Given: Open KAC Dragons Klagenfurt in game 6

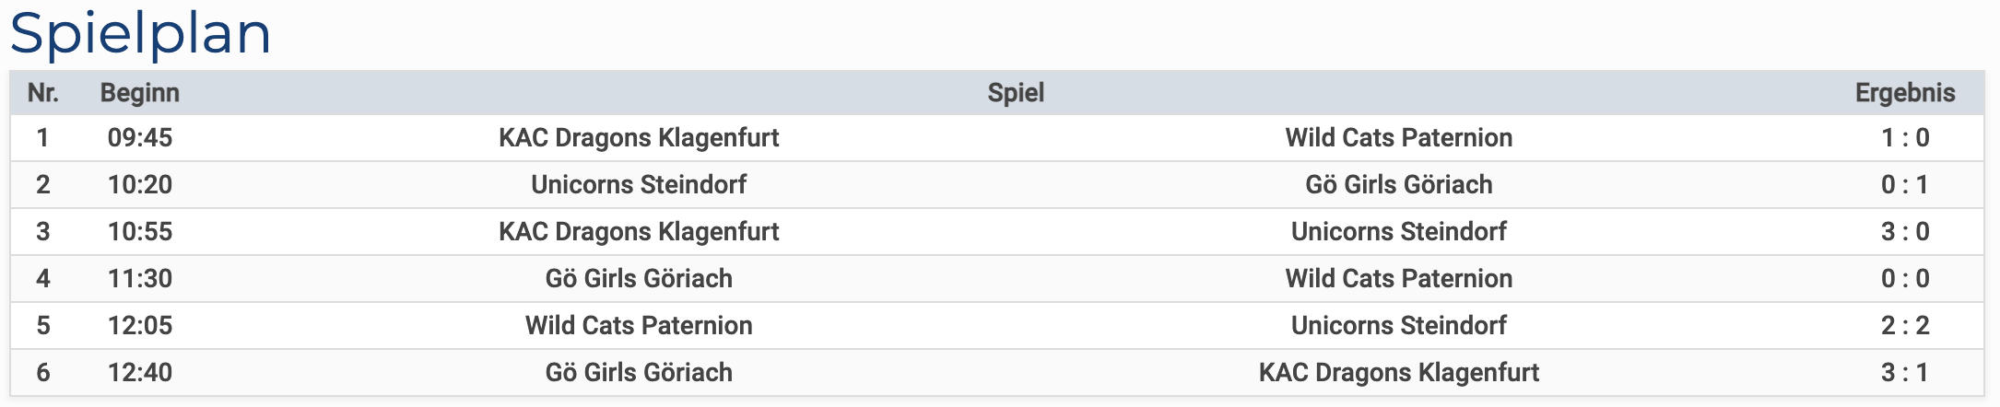Looking at the screenshot, I should [1399, 373].
